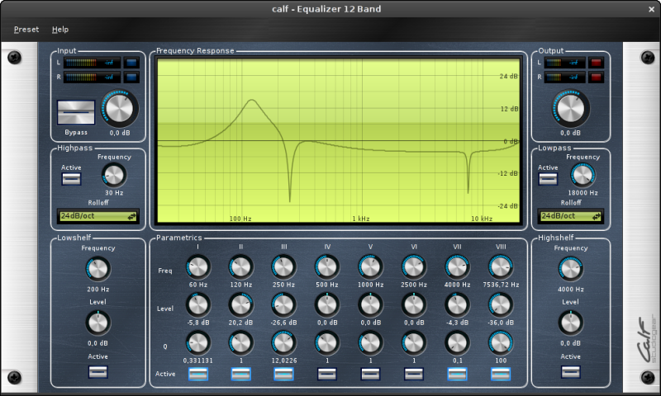Enable band IV Active toggle
The width and height of the screenshot is (661, 396).
click(327, 374)
